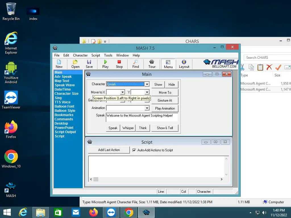The height and width of the screenshot is (218, 291).
Task: Toggle Auto-Add Actions to Script checkbox
Action: [134, 150]
